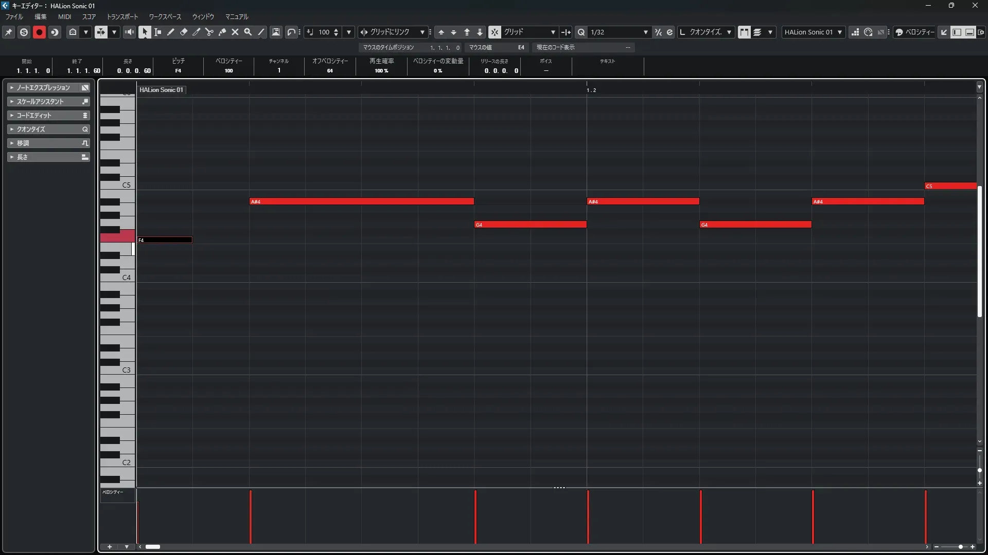Screen dimensions: 988x555
Task: Select the Draw pencil tool
Action: pos(171,32)
